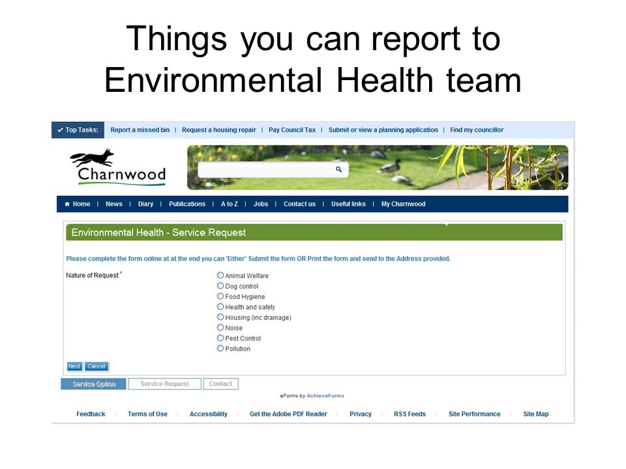
Task: Open the News menu item
Action: [x=114, y=204]
